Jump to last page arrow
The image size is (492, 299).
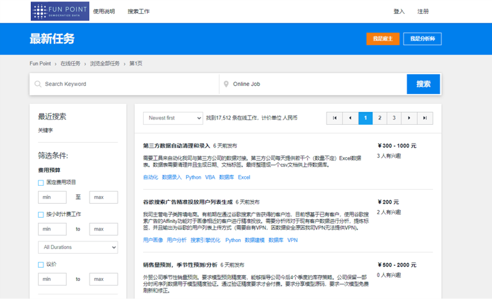pyautogui.click(x=425, y=118)
